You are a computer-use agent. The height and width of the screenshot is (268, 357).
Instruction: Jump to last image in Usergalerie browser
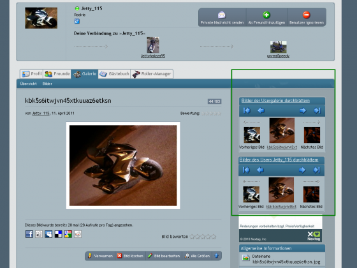(317, 110)
